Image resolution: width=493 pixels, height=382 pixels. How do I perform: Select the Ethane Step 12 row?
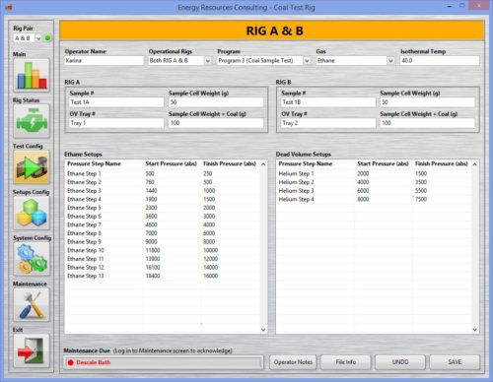click(x=163, y=268)
